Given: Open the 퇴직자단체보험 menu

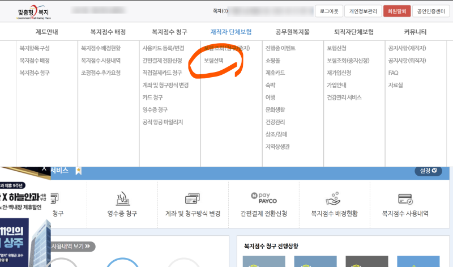Looking at the screenshot, I should click(x=354, y=32).
